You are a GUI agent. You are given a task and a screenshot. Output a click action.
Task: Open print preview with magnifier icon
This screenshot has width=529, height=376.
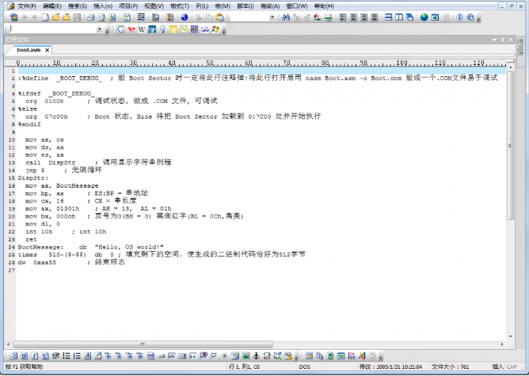coord(101,17)
